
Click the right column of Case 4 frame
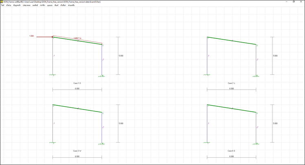pyautogui.click(x=257, y=128)
